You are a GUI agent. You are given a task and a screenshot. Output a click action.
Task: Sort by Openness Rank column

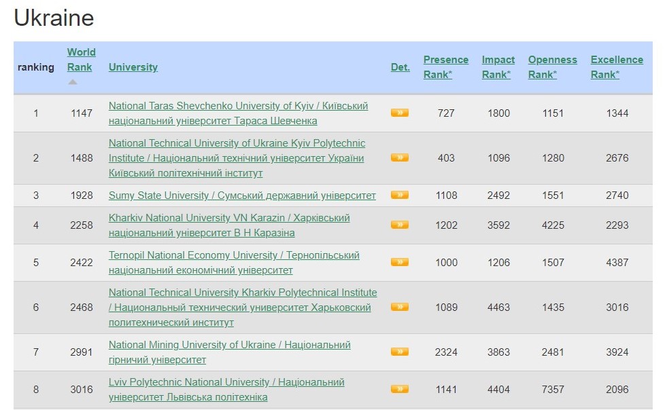[553, 67]
